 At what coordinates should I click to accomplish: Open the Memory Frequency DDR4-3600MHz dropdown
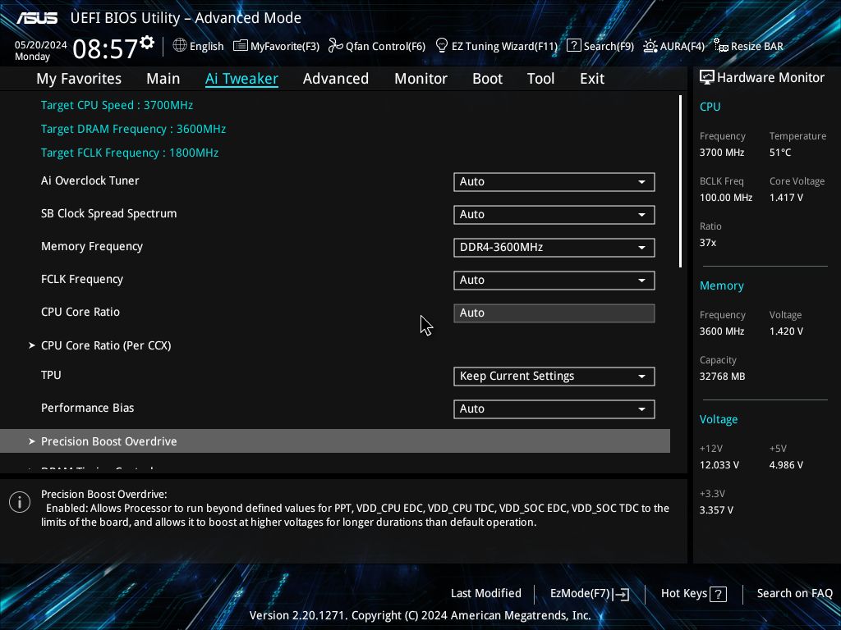tap(554, 248)
